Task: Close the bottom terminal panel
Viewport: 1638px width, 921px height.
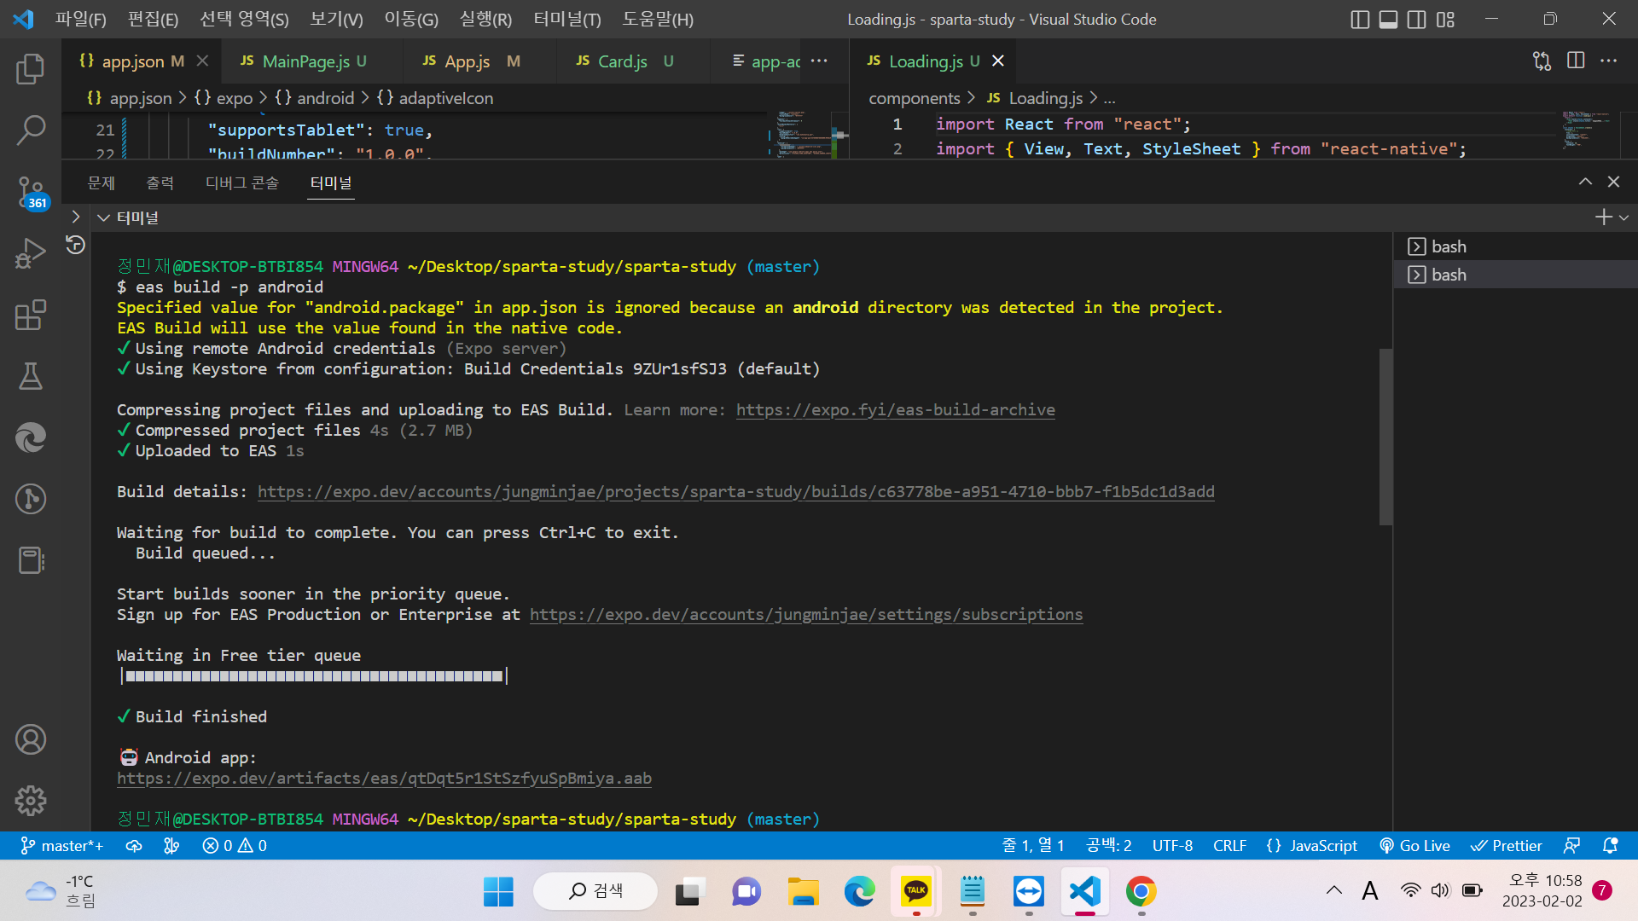Action: [1613, 182]
